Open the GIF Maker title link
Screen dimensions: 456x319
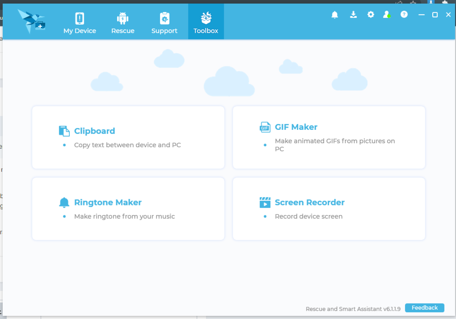click(296, 127)
